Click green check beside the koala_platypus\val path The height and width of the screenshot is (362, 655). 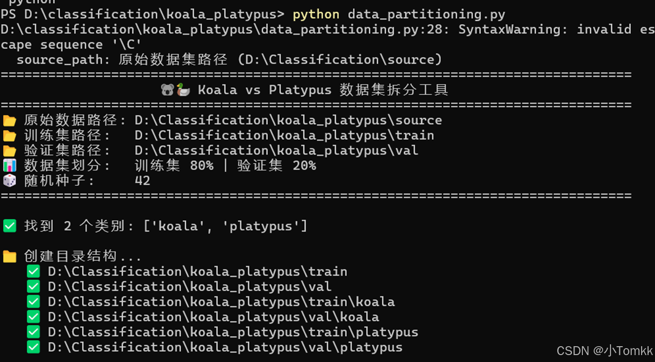[x=33, y=286]
